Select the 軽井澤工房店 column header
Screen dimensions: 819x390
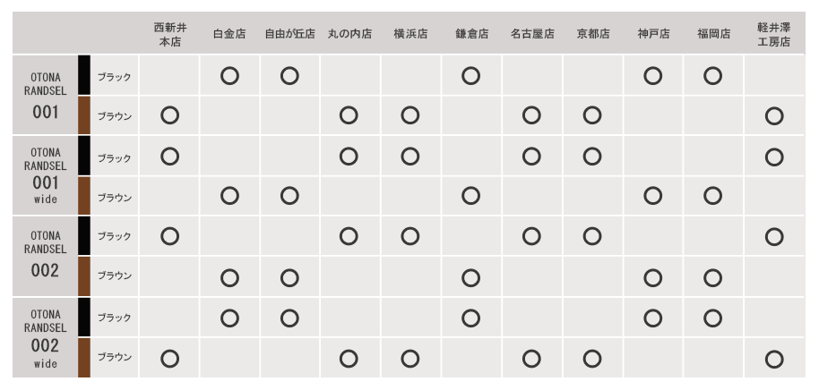tap(774, 35)
